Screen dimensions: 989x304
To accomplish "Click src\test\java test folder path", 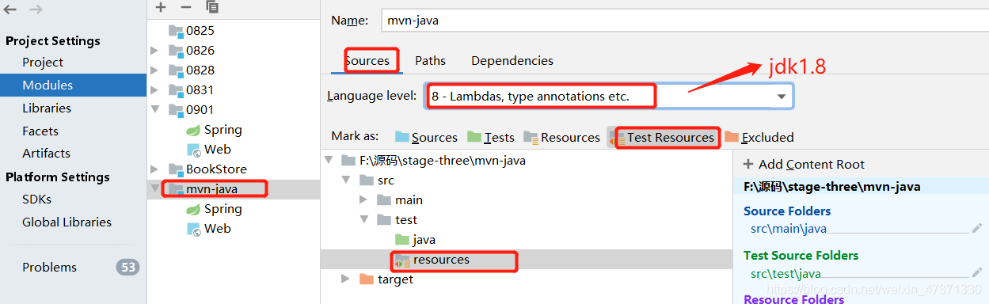I will [785, 273].
